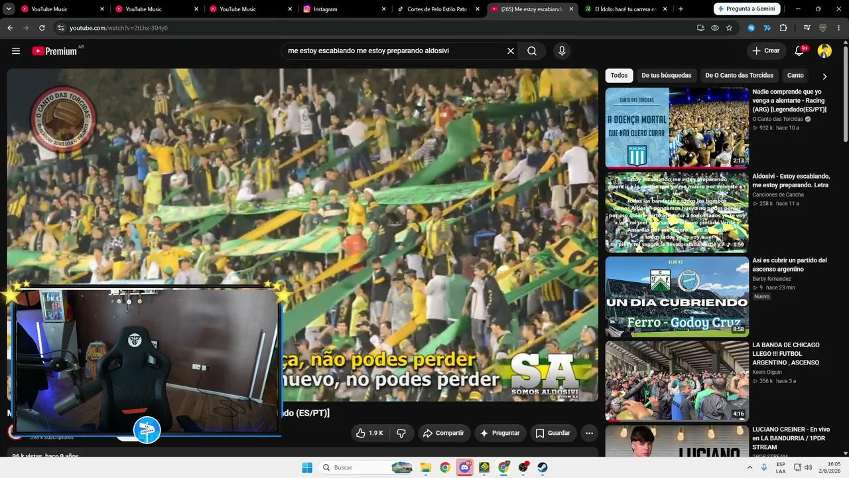This screenshot has height=478, width=849.
Task: Run search with the magnifier button
Action: 532,51
